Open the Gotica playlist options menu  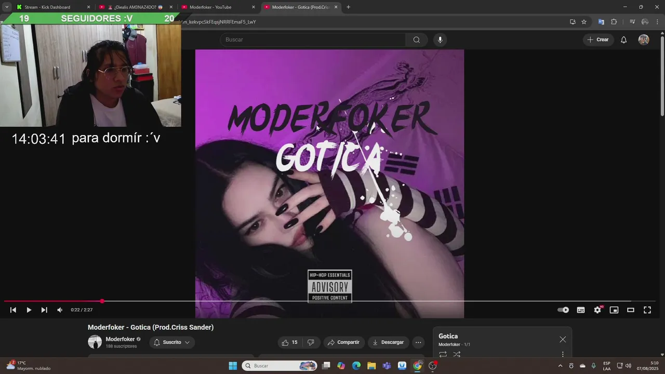563,354
